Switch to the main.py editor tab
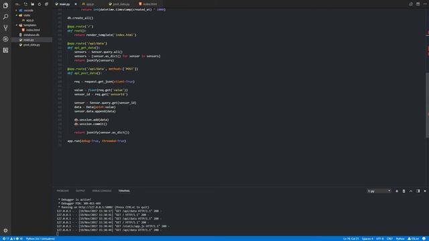Viewport: 429px width, 241px height. (x=64, y=4)
